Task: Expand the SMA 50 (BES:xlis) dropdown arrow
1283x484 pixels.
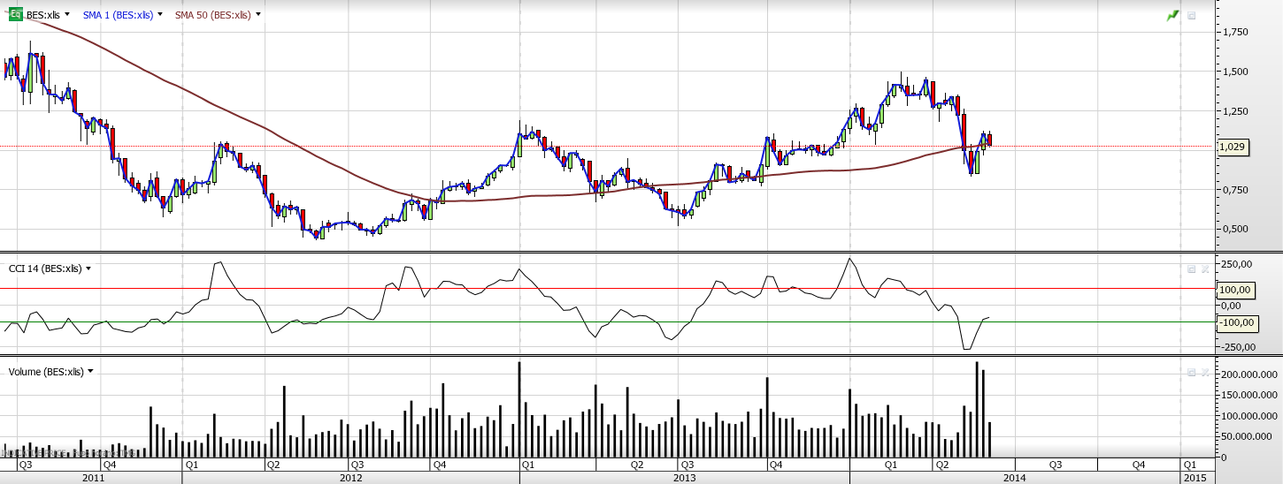Action: [257, 15]
